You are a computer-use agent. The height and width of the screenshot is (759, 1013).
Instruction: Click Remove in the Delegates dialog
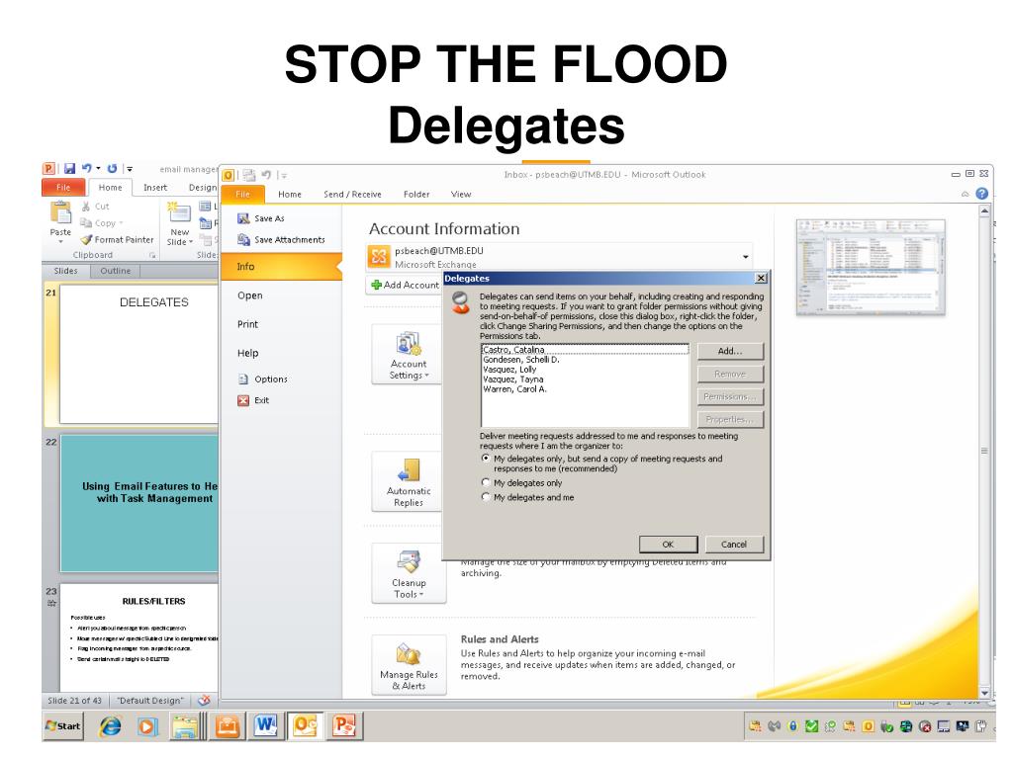[730, 375]
